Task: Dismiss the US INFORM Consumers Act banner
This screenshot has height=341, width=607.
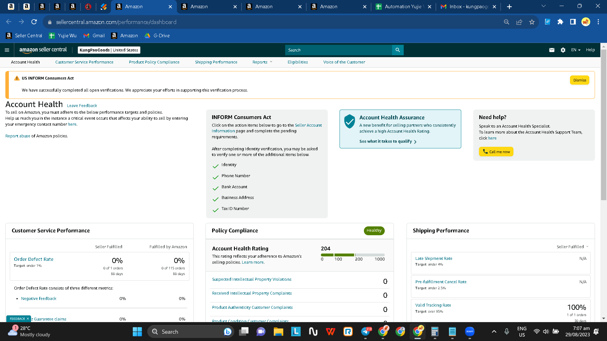Action: (x=579, y=80)
